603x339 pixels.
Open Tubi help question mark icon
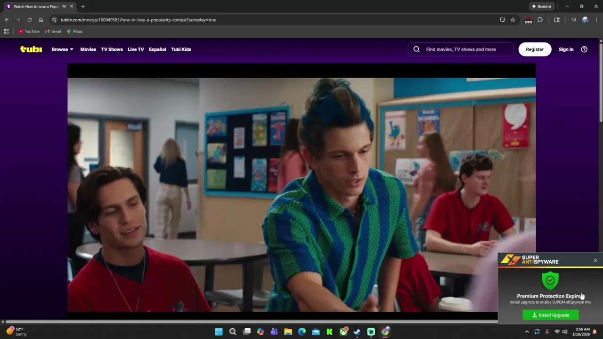point(584,49)
